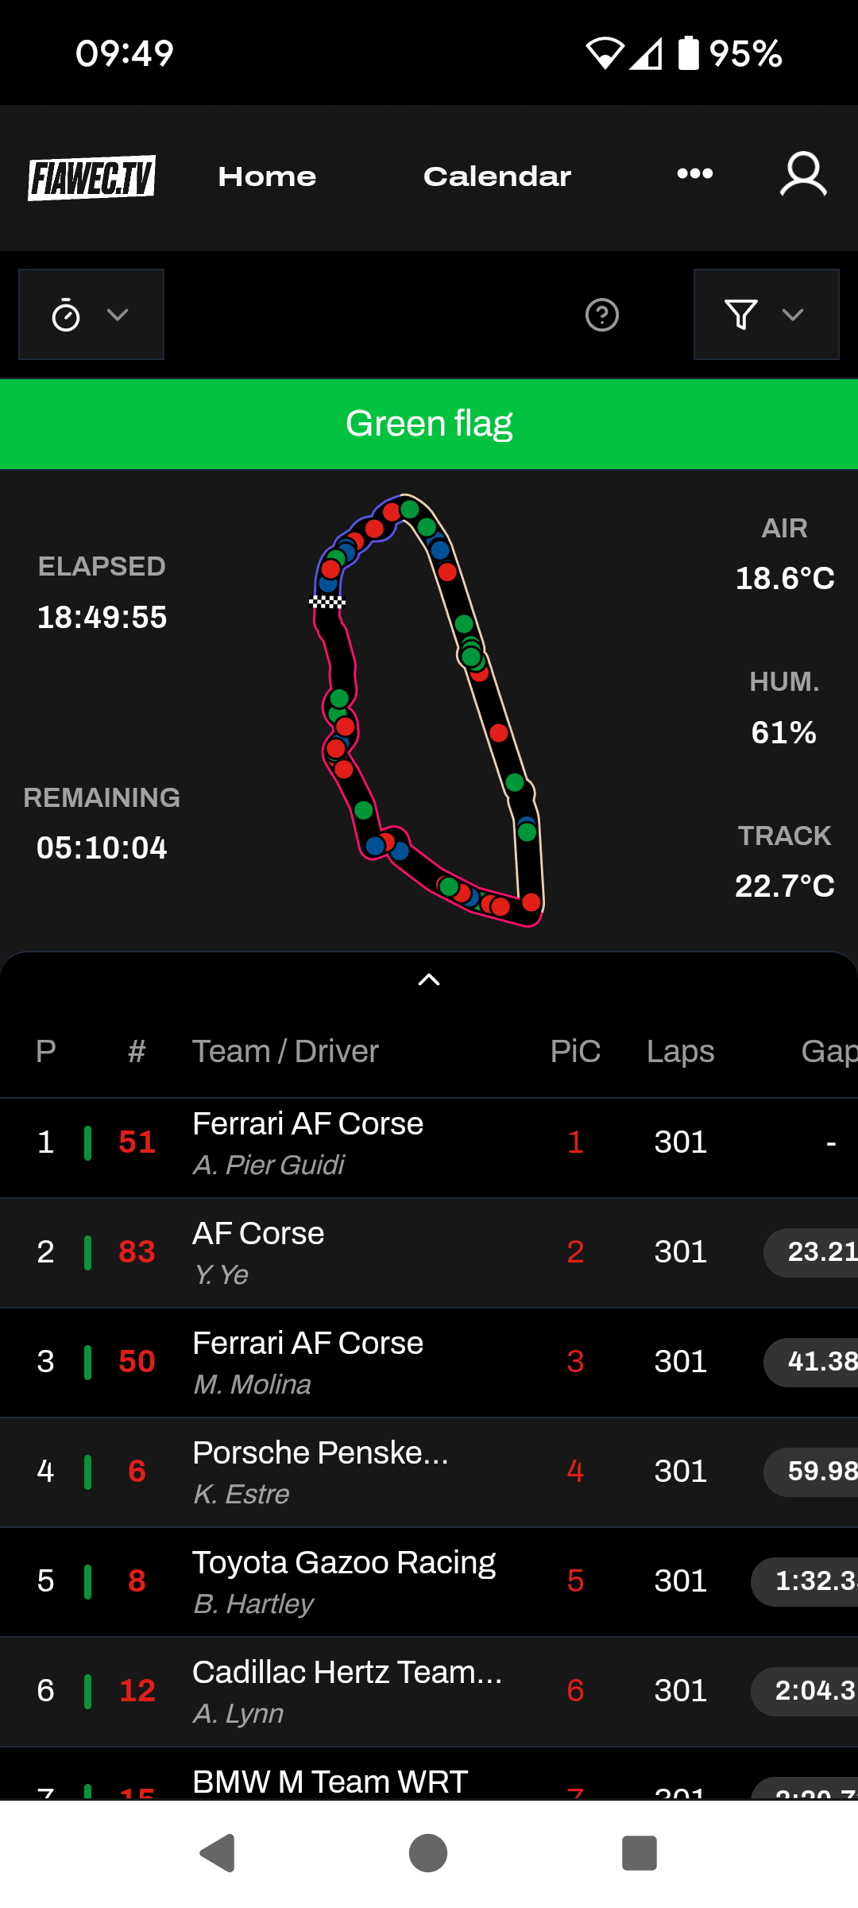Image resolution: width=858 pixels, height=1908 pixels.
Task: Open the stopwatch timing dropdown
Action: click(91, 315)
